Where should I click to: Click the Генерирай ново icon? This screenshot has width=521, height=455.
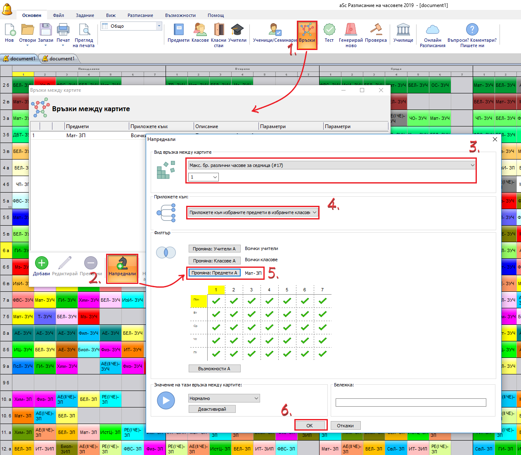point(350,31)
